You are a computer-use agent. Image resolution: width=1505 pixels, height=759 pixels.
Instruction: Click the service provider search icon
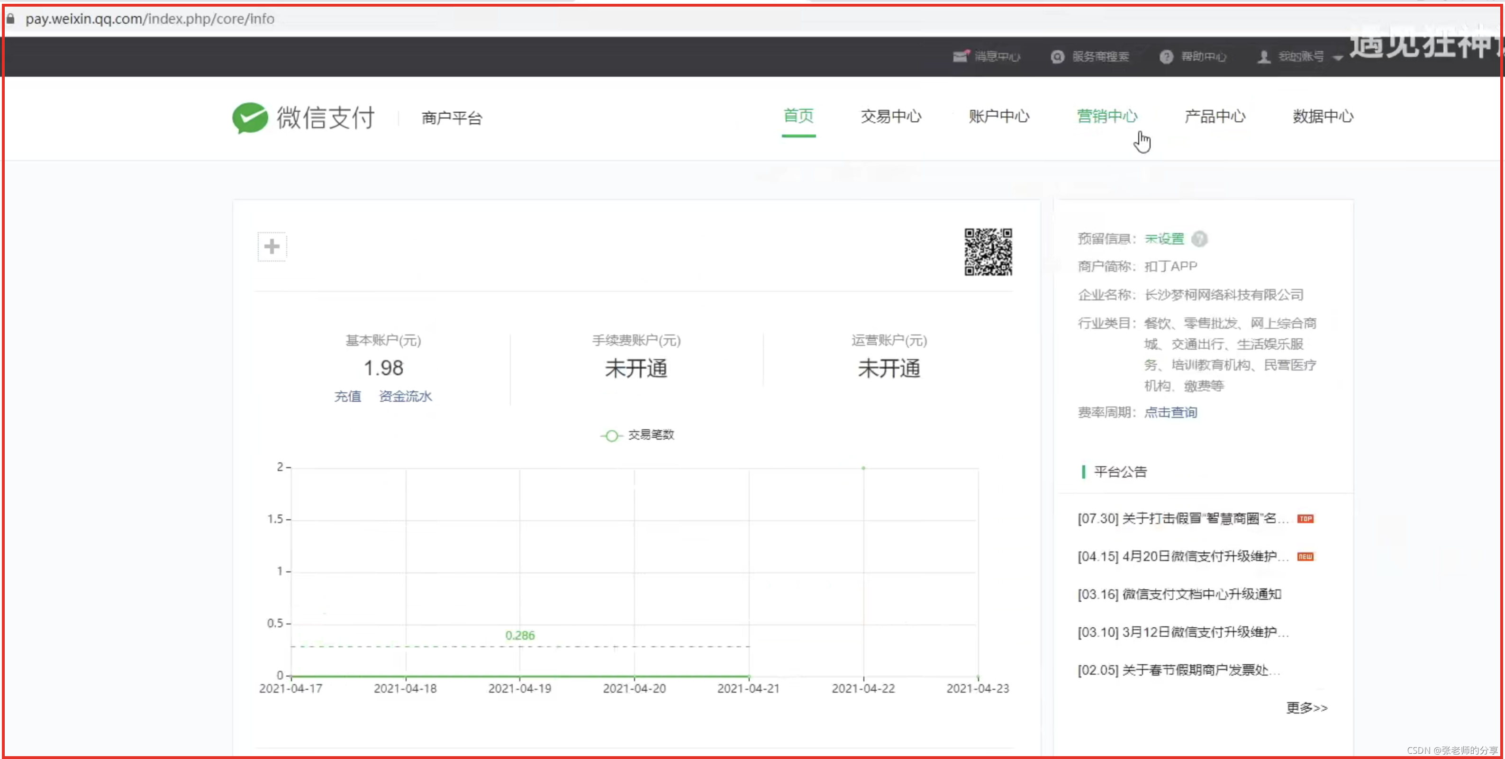[x=1057, y=57]
